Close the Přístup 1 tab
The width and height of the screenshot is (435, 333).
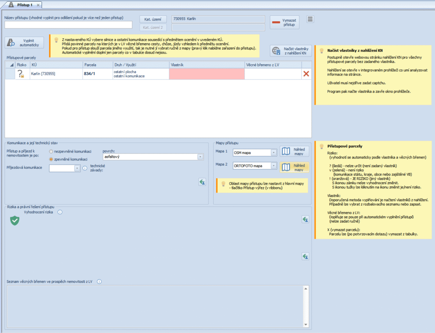coord(38,5)
